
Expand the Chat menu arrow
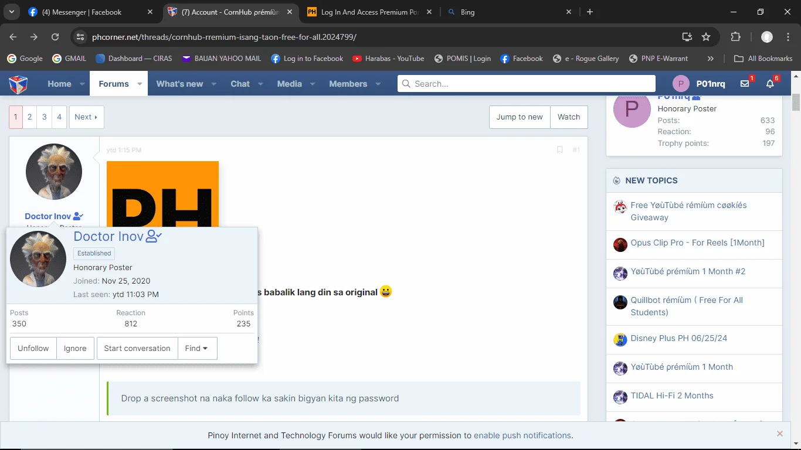click(261, 84)
